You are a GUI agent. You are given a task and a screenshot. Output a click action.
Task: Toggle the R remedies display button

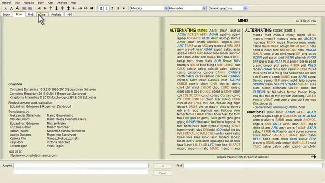point(101,8)
